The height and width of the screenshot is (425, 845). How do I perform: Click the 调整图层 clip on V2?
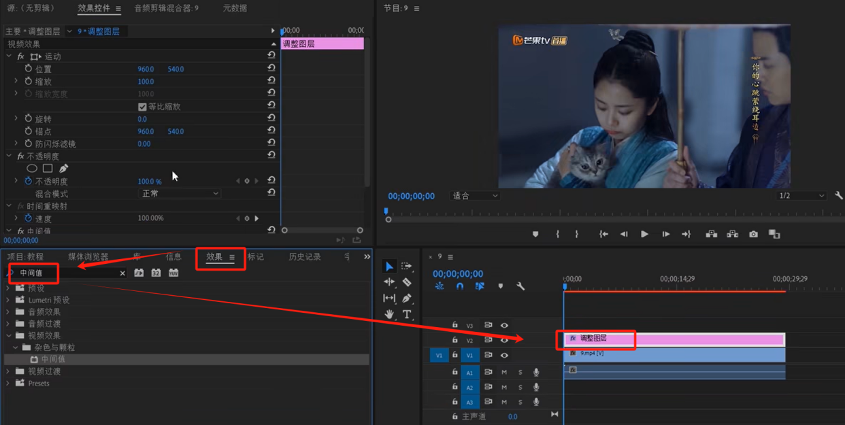(x=674, y=339)
